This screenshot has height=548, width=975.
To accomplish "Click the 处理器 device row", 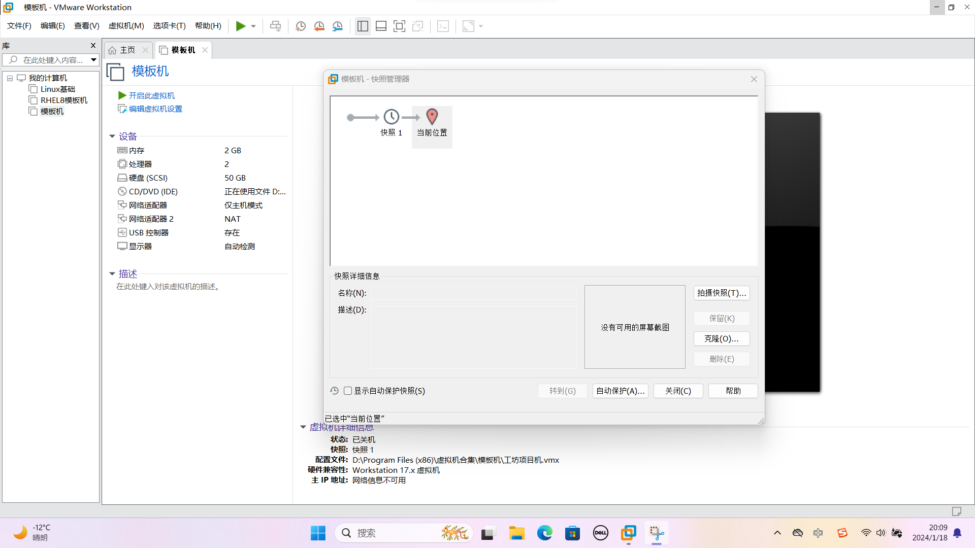I will (x=202, y=164).
